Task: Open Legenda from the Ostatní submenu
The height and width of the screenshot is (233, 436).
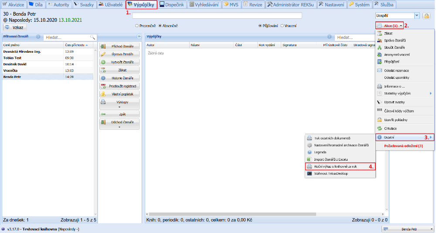Action: pyautogui.click(x=321, y=152)
